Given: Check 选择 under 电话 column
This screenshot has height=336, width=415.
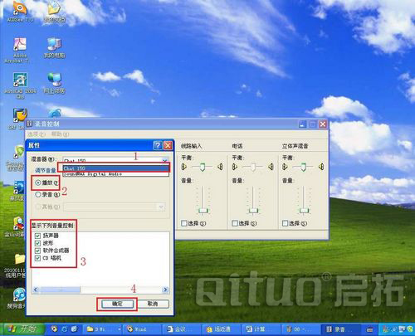Looking at the screenshot, I should (235, 223).
